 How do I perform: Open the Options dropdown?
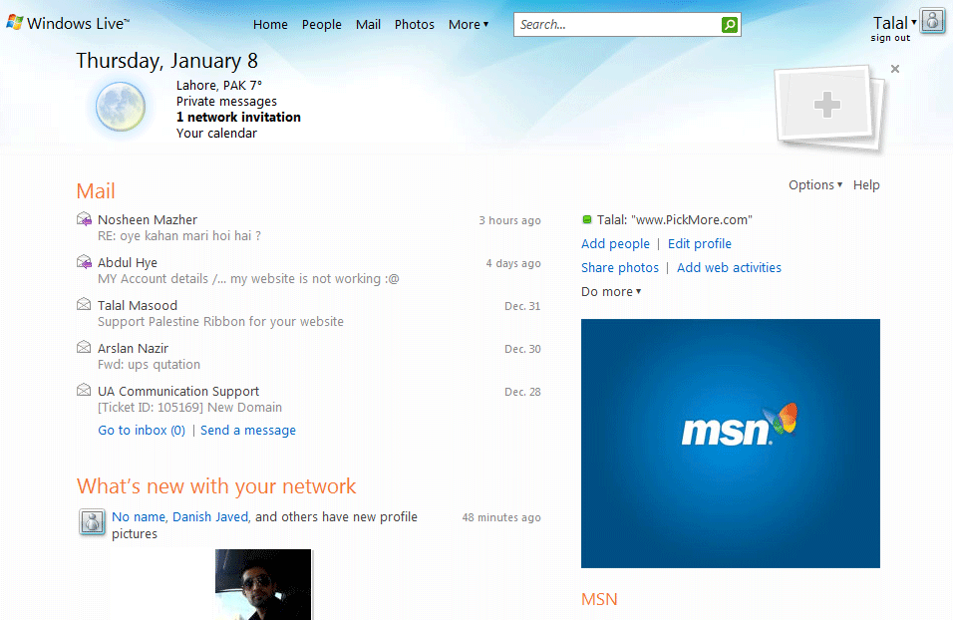pos(815,184)
